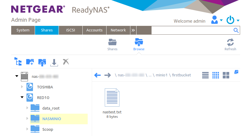Switch to large tile view

point(226,75)
